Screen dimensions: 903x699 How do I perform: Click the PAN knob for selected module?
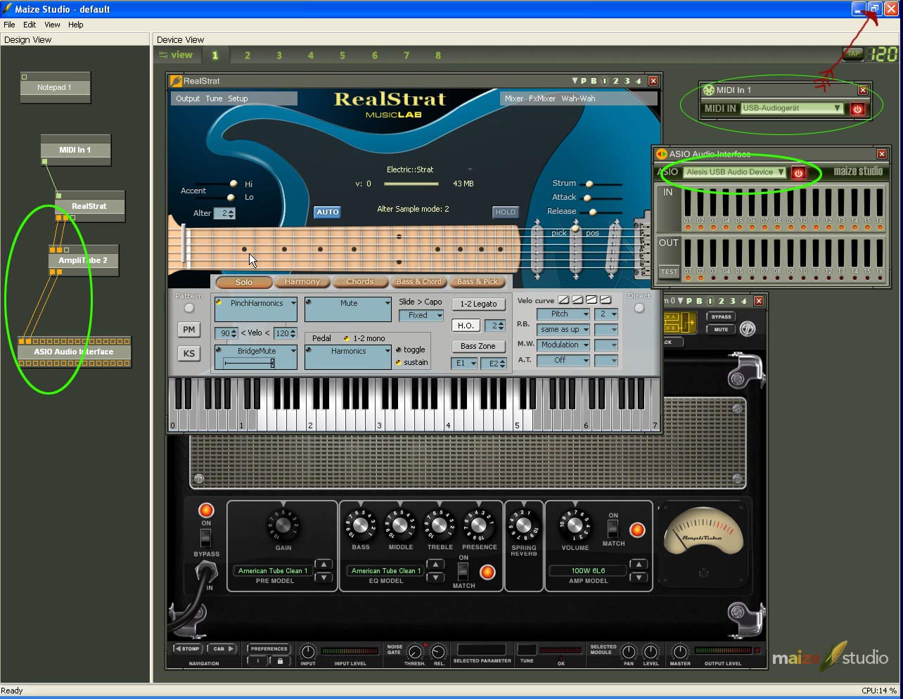629,652
